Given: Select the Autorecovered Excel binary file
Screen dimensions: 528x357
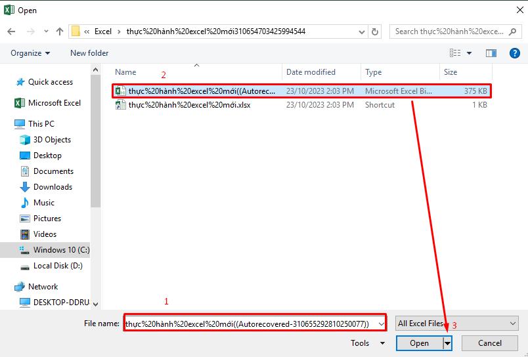Looking at the screenshot, I should (301, 91).
